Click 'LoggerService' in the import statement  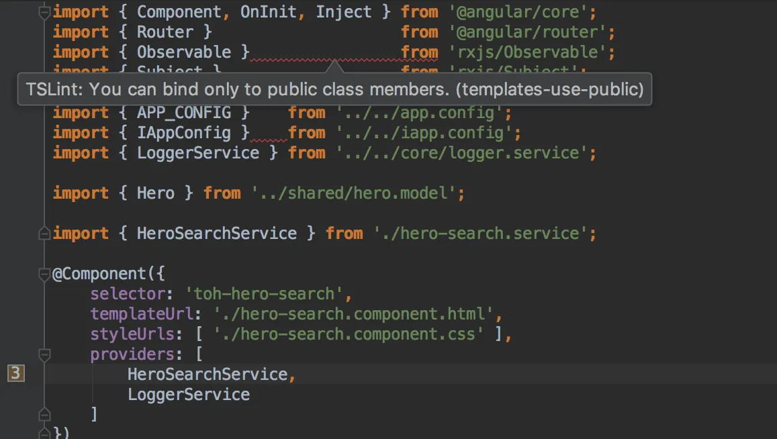tap(198, 153)
